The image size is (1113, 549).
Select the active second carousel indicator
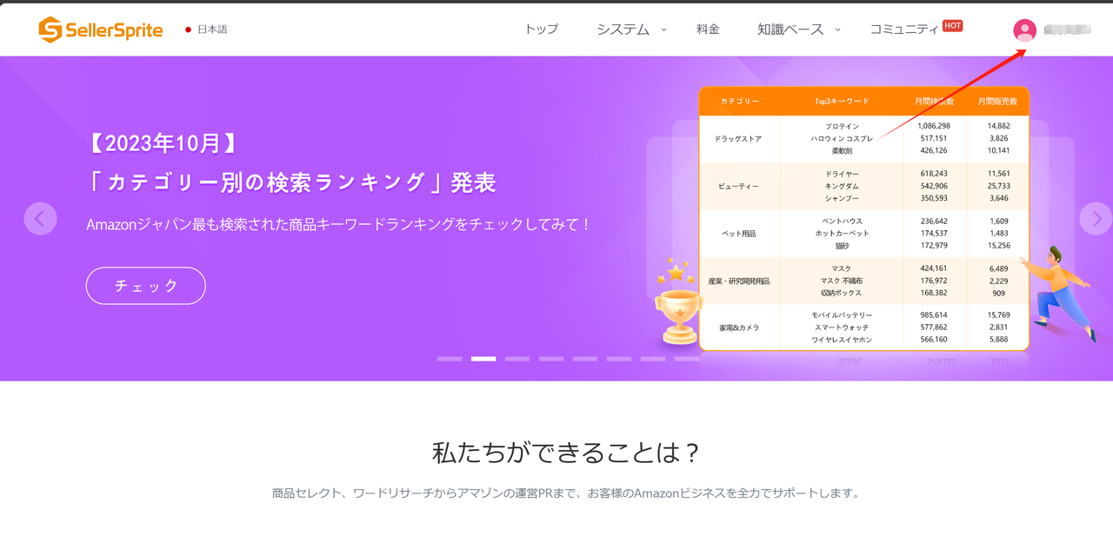click(x=483, y=359)
